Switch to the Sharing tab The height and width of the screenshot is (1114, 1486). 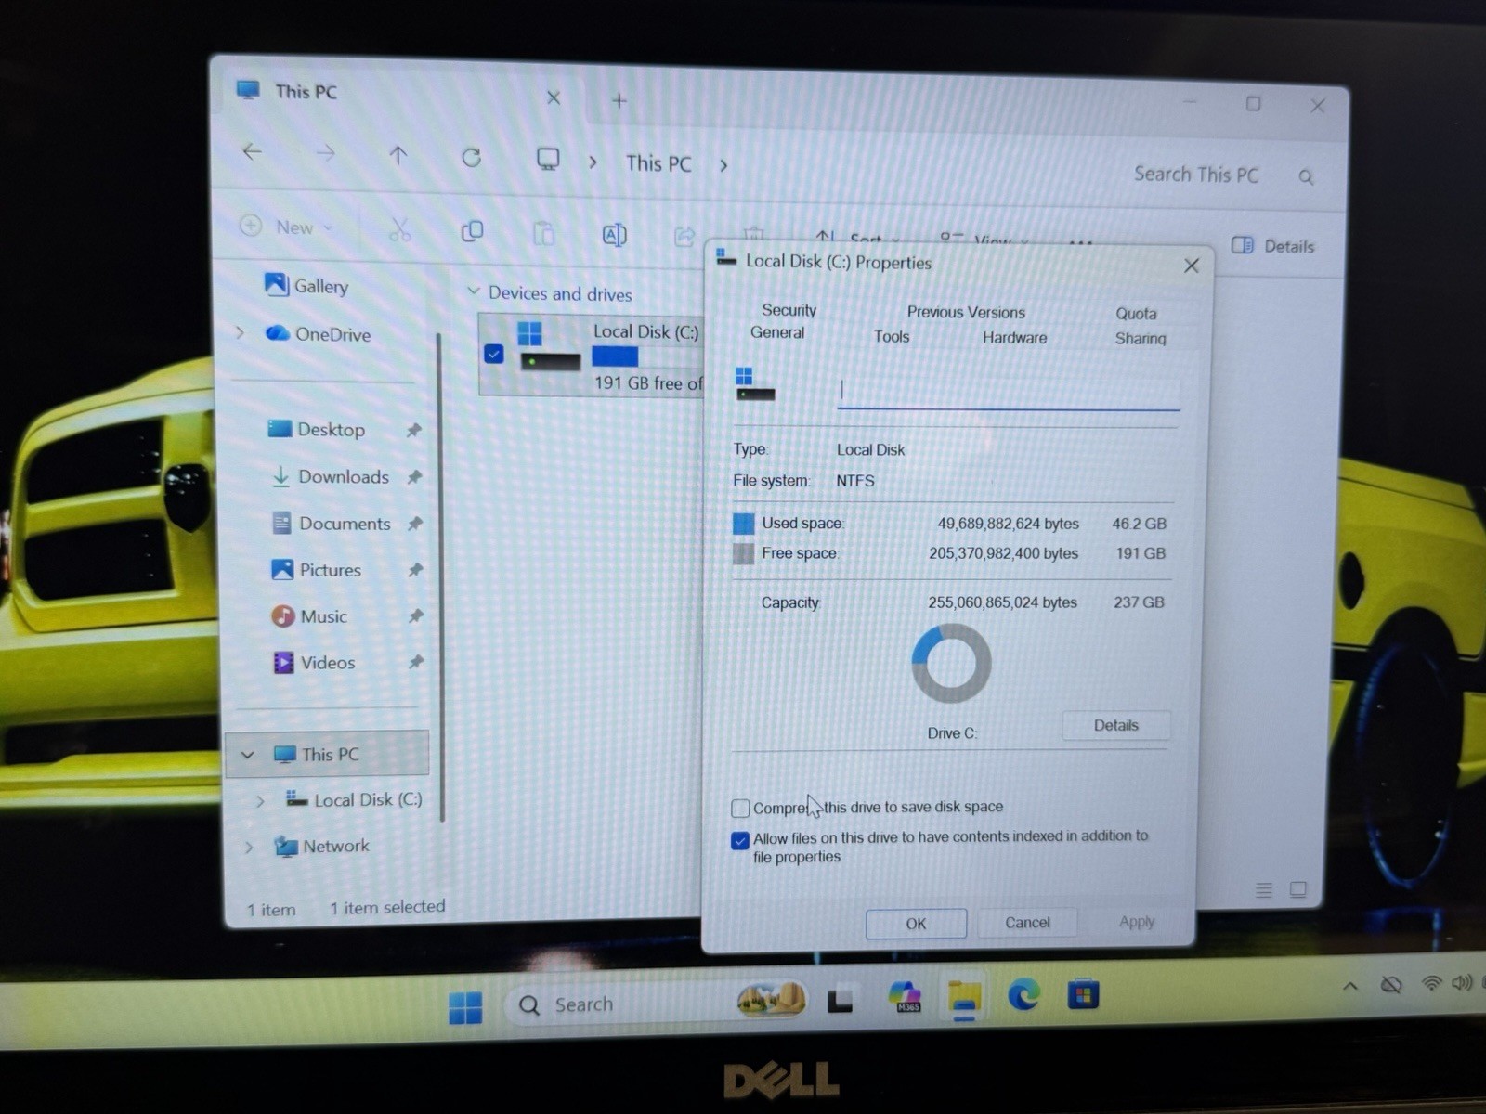[1140, 339]
